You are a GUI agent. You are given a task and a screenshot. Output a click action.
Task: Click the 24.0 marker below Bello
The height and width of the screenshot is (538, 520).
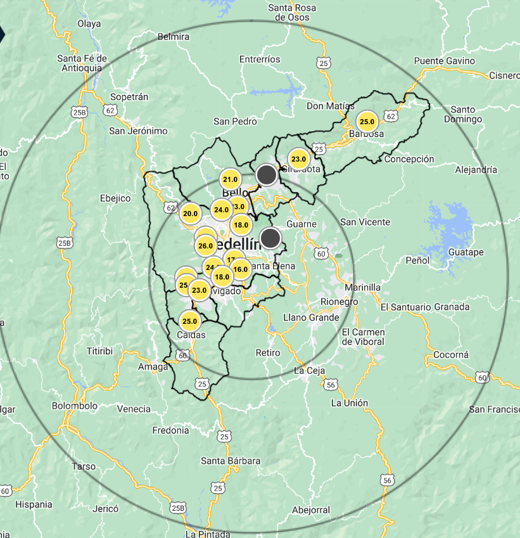[x=221, y=210]
